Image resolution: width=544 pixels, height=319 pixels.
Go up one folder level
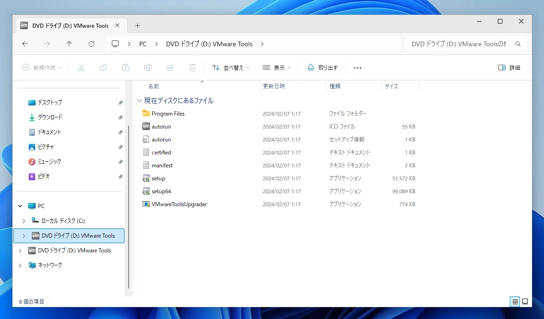[69, 44]
